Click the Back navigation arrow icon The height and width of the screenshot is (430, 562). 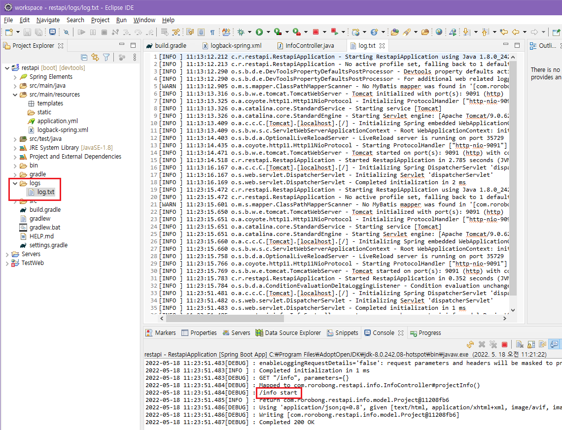coord(516,32)
